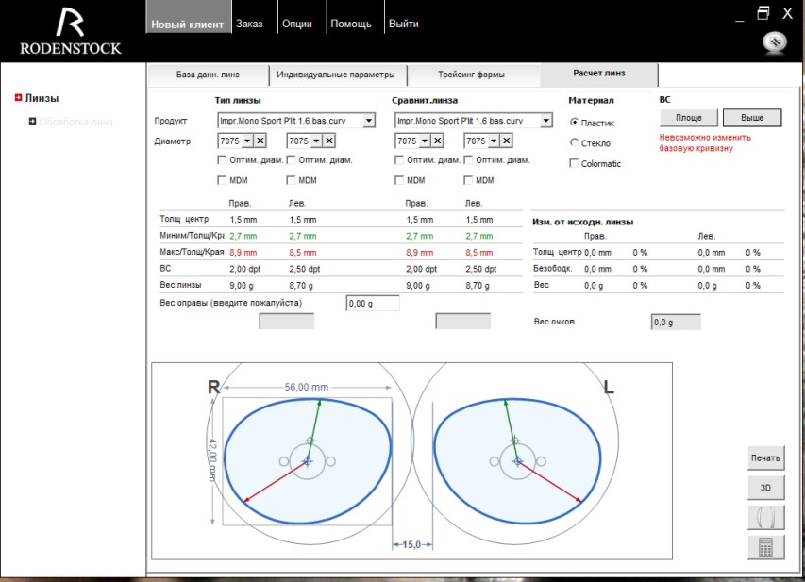Minimize the Rodenstock window
805x582 pixels.
(739, 19)
